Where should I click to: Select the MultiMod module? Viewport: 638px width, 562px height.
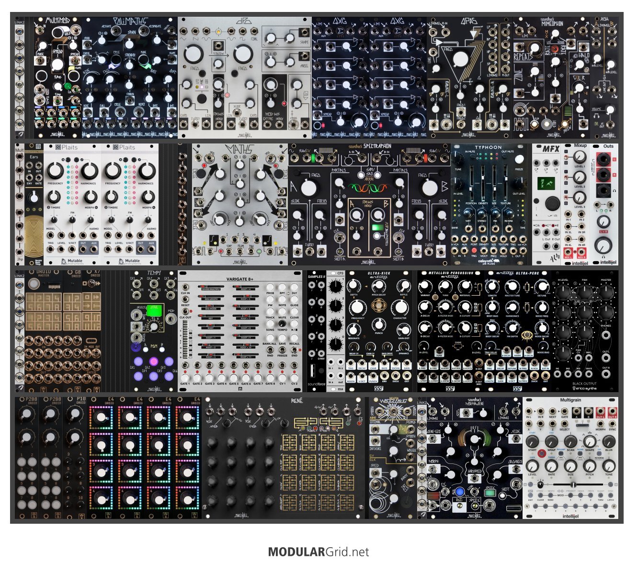coord(58,78)
